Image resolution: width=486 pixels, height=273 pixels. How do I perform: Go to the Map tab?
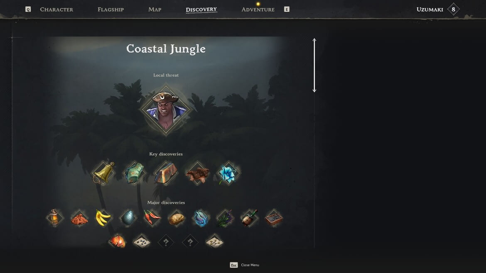(x=155, y=10)
